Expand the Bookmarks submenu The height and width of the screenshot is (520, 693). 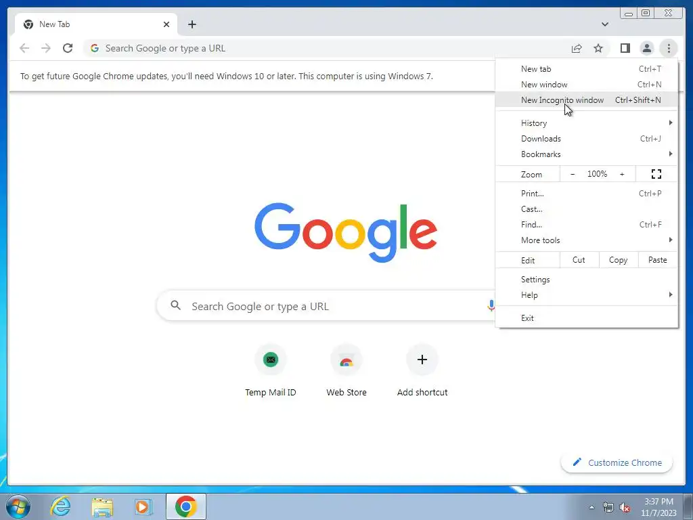(x=587, y=154)
